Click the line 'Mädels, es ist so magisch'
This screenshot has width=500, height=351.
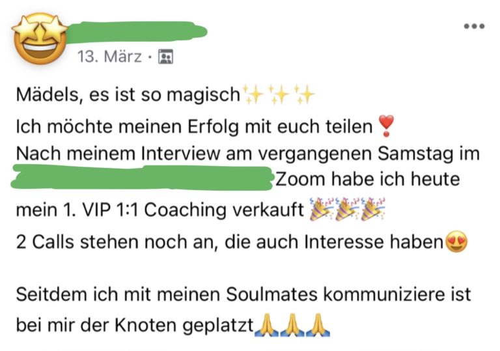tap(128, 95)
